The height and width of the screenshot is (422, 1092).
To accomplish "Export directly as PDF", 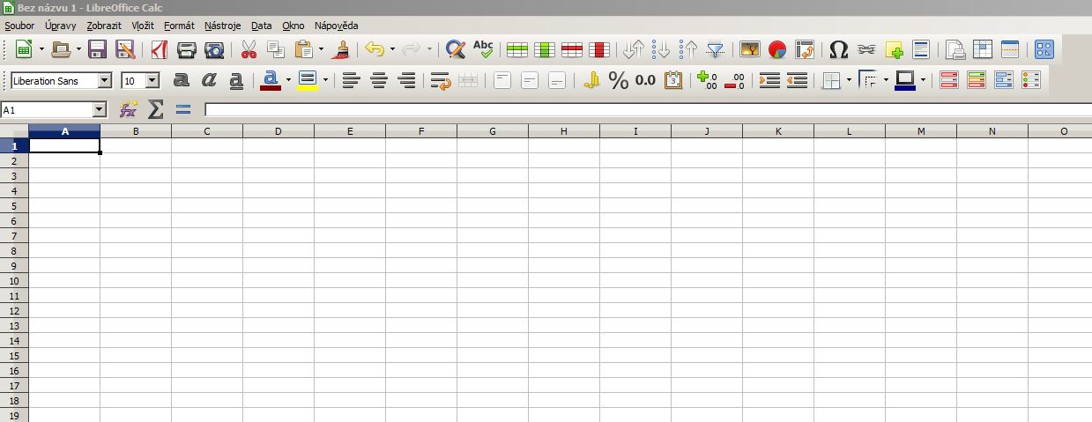I will [159, 49].
